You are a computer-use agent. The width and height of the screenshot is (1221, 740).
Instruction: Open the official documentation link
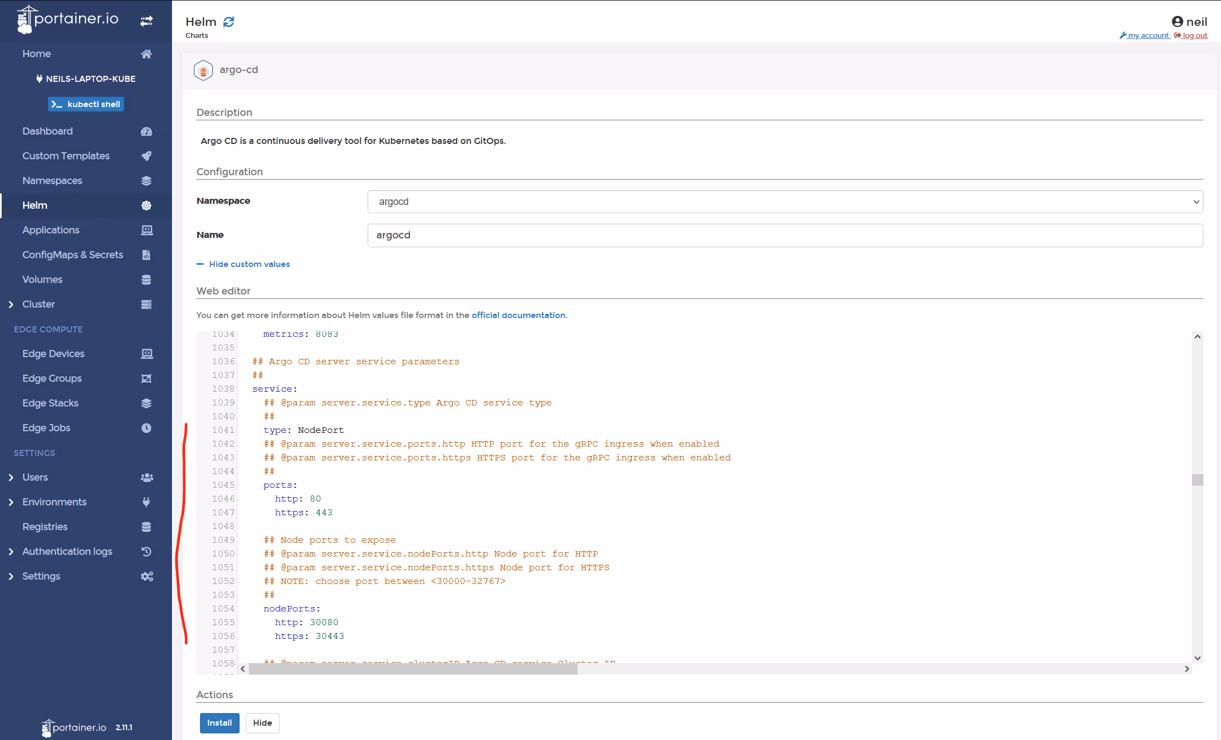(x=518, y=315)
